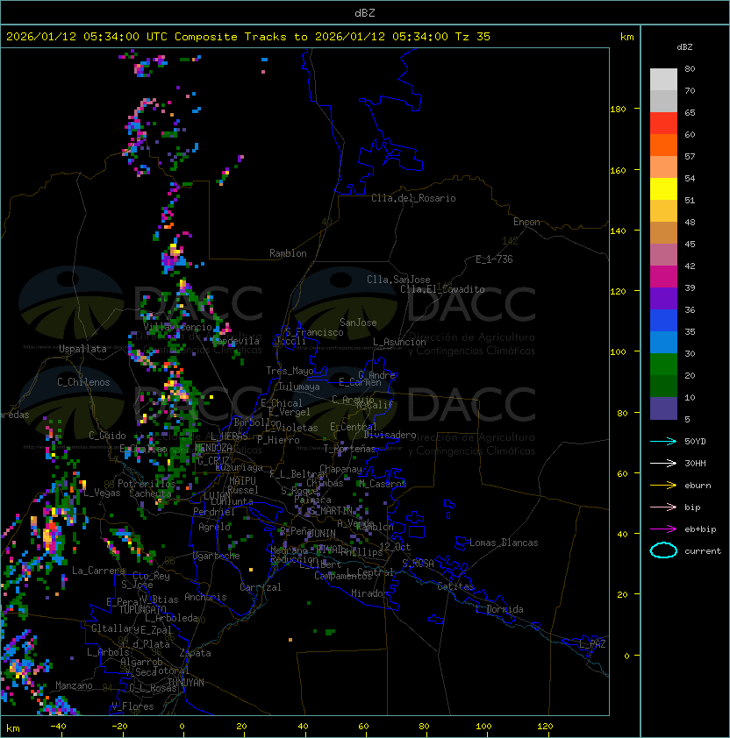Image resolution: width=730 pixels, height=738 pixels.
Task: Click the Encon label
Action: [x=526, y=222]
